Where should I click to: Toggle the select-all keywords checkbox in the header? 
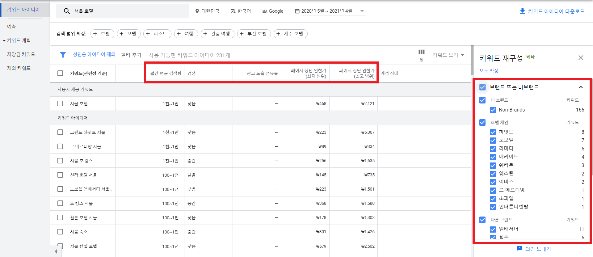[x=60, y=73]
